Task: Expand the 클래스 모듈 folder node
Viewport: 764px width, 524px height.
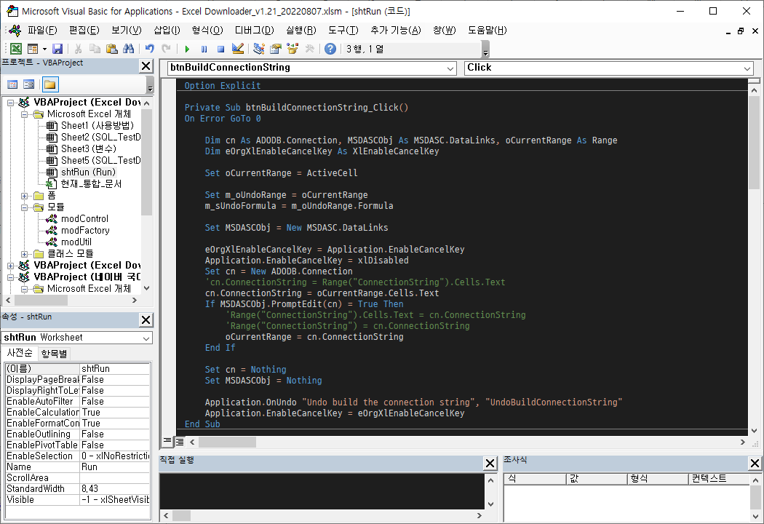Action: (24, 254)
